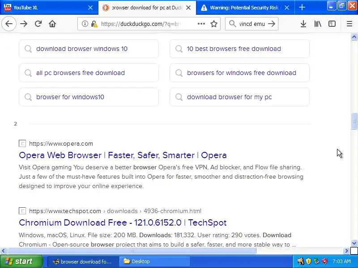Click the horizontal scrollbar right arrow
This screenshot has width=358, height=268.
point(346,251)
